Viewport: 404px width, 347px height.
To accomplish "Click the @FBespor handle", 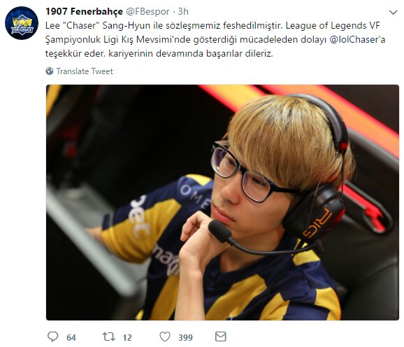I will pos(147,12).
